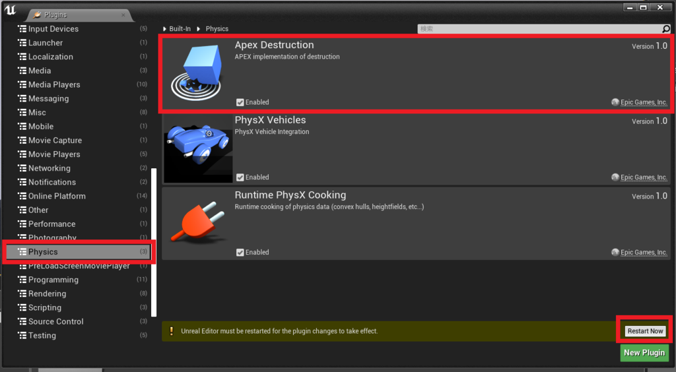Select the PreLoadScreenMoviePlayer category
Screen dimensions: 676x372
[79, 266]
